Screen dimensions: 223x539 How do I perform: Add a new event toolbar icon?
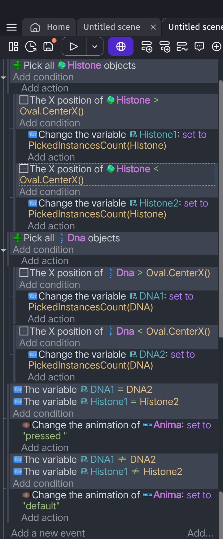pos(146,47)
